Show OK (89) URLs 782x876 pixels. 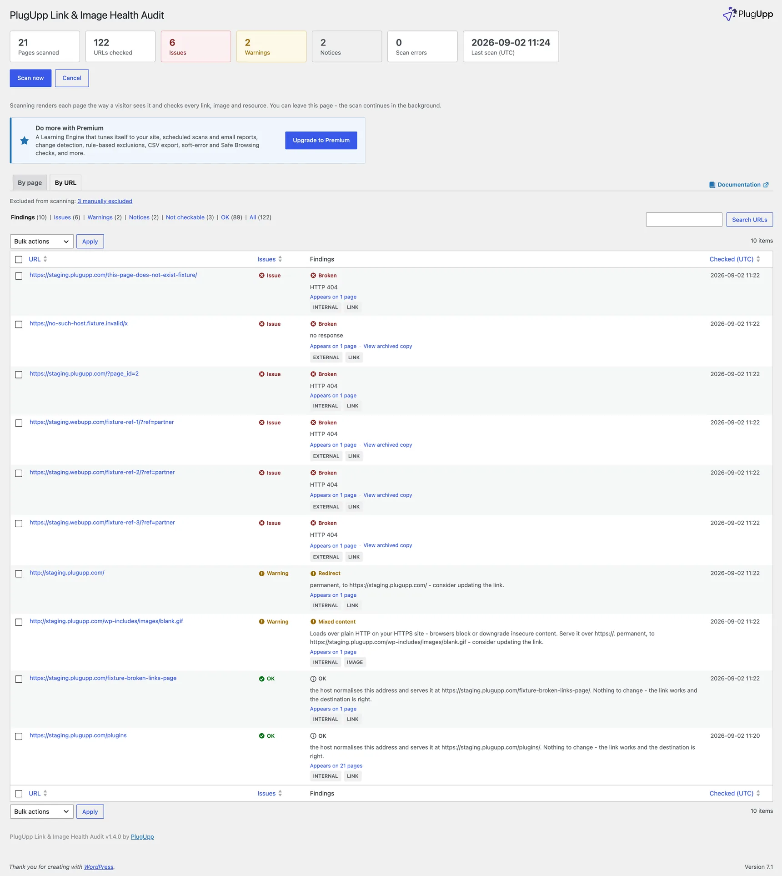coord(225,217)
